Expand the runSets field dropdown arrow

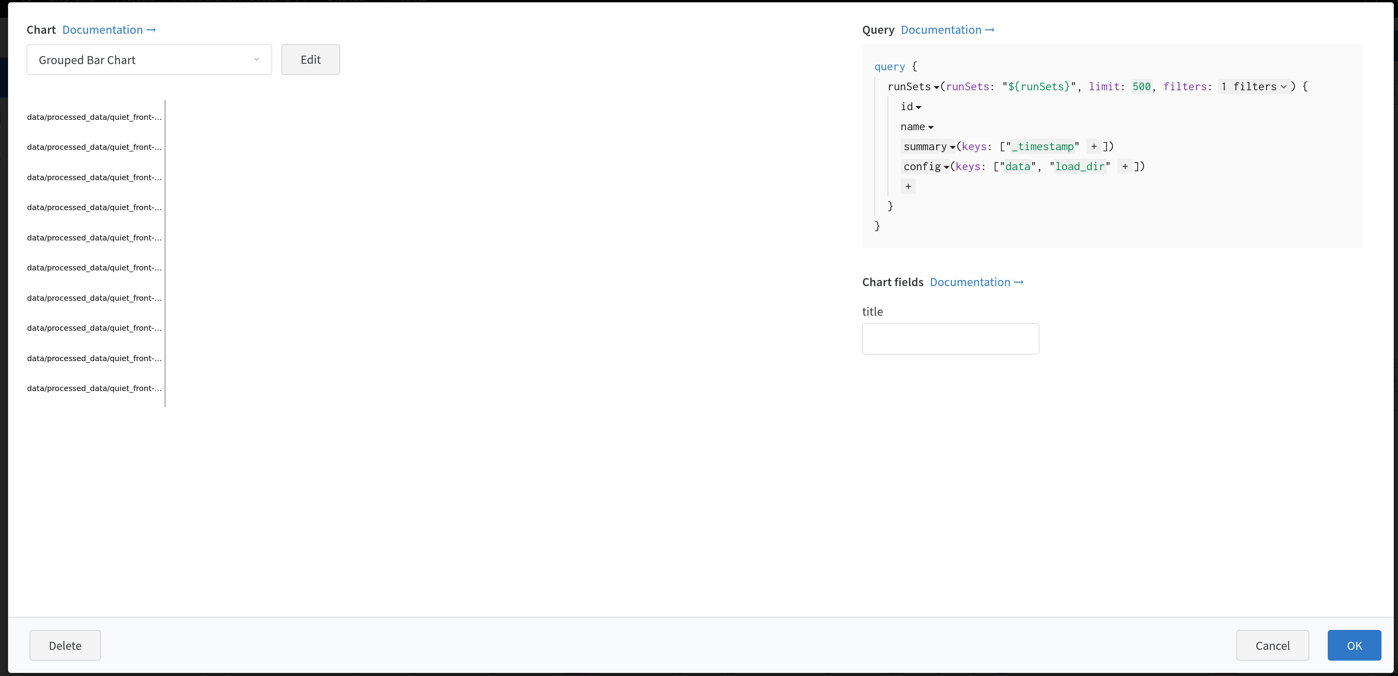pyautogui.click(x=936, y=88)
